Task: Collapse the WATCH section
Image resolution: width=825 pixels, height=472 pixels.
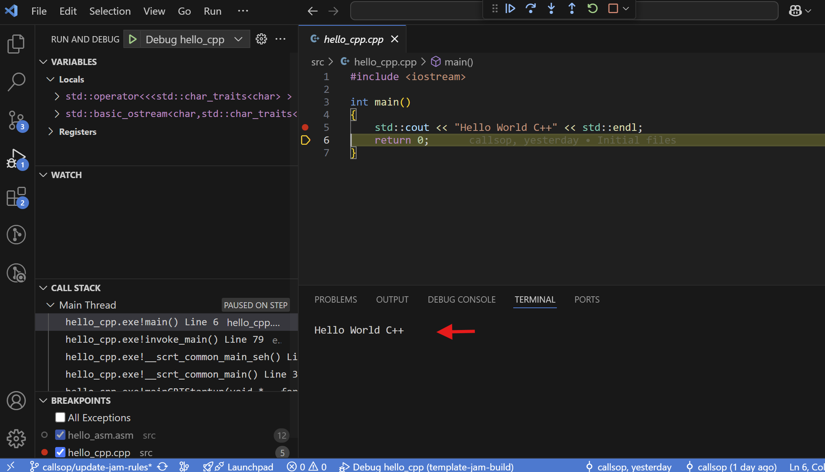Action: point(44,175)
